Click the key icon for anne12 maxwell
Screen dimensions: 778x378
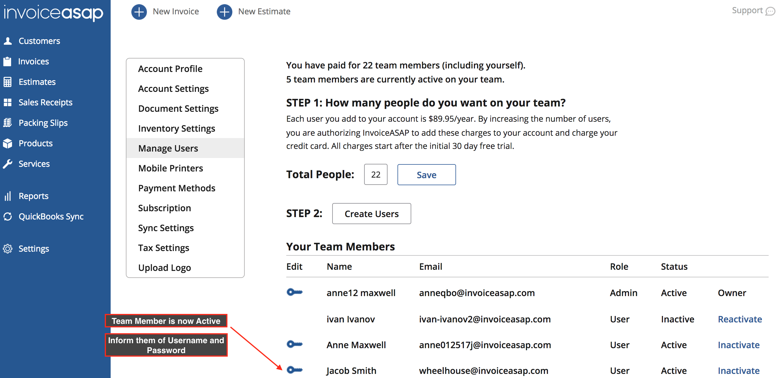(294, 292)
